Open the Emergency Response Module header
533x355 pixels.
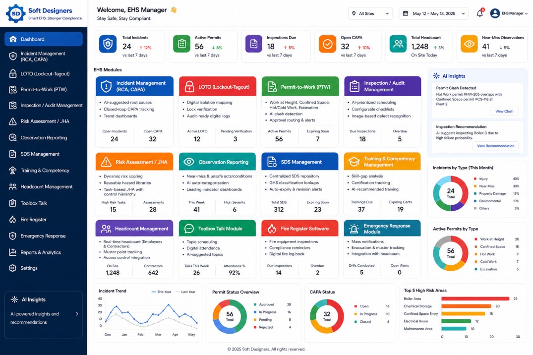point(382,228)
